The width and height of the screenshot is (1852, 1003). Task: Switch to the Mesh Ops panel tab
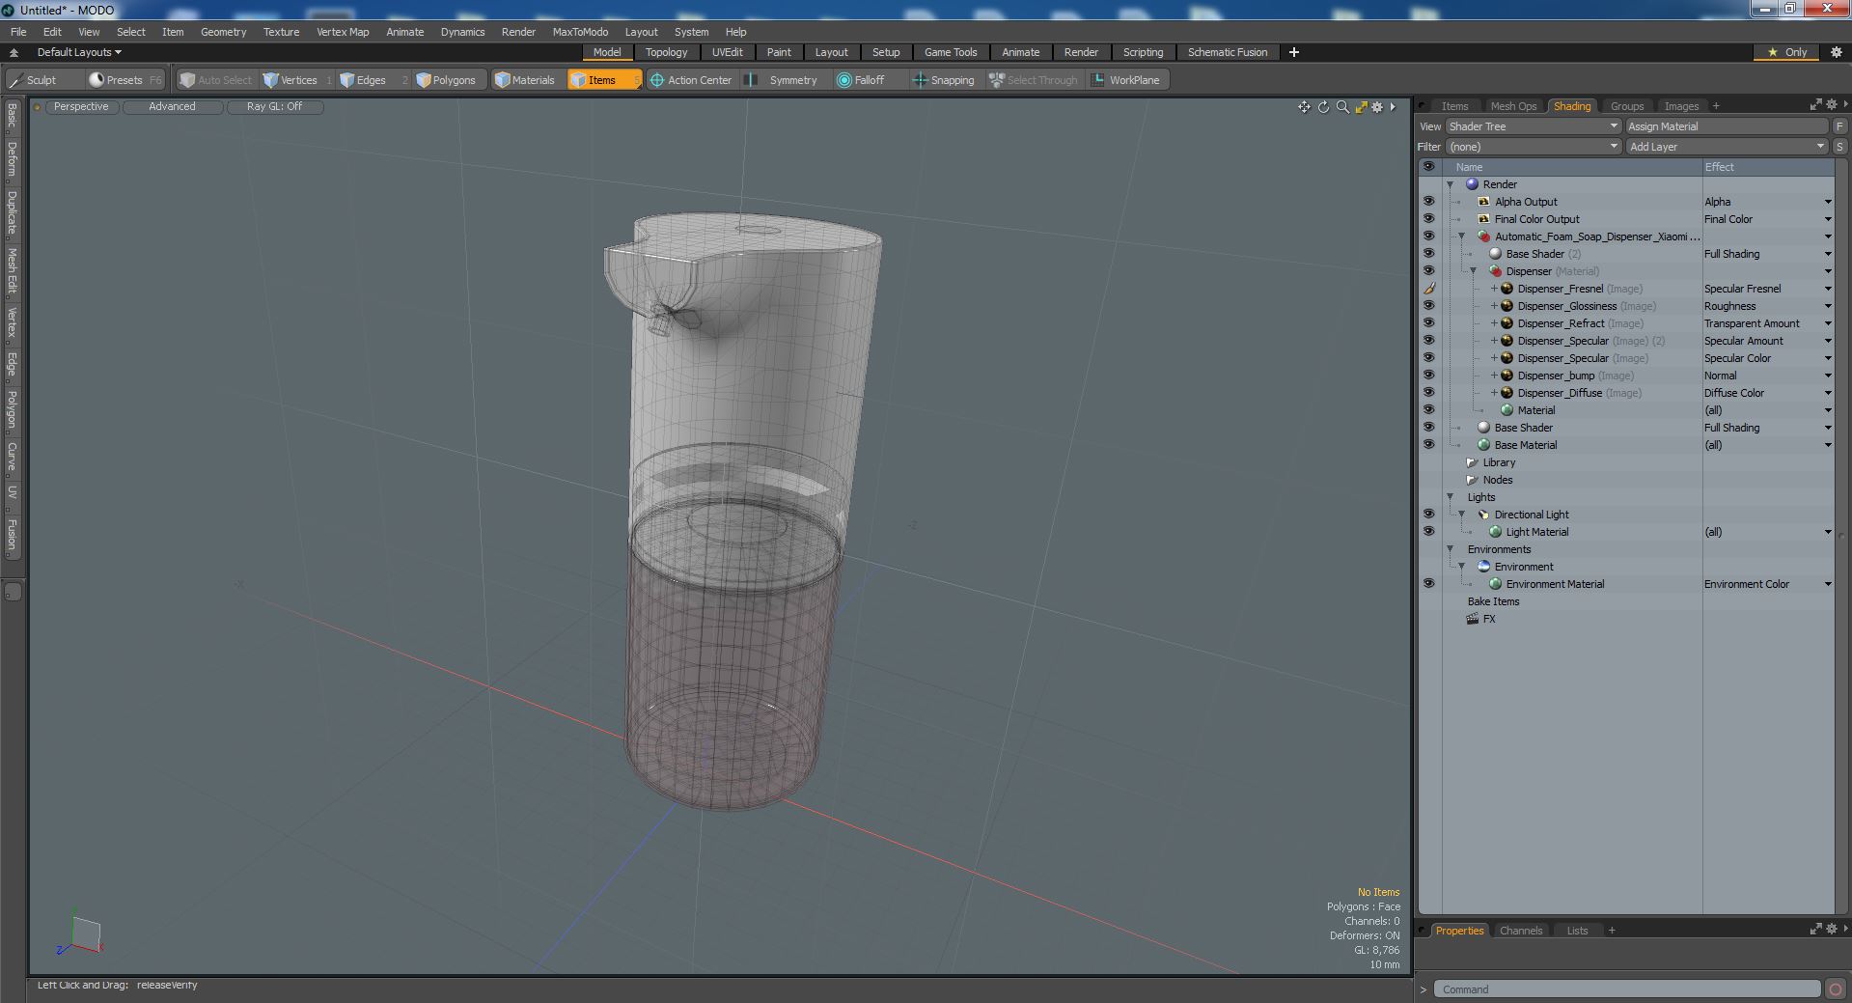click(x=1512, y=106)
